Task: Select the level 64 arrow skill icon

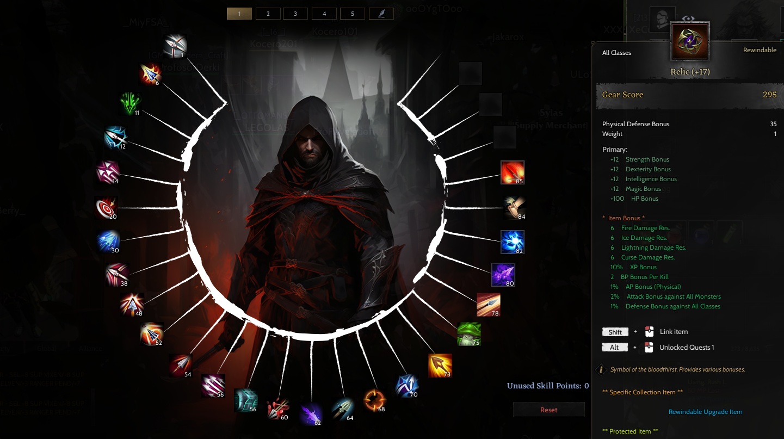Action: [343, 409]
